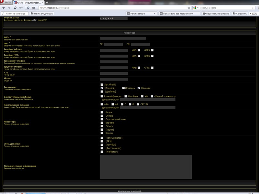Open a new tab with the plus icon
This screenshot has width=259, height=194.
47,3
